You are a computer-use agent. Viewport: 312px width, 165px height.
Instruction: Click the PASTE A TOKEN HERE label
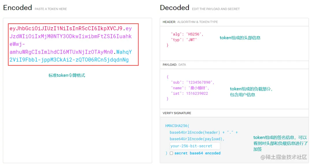point(51,9)
